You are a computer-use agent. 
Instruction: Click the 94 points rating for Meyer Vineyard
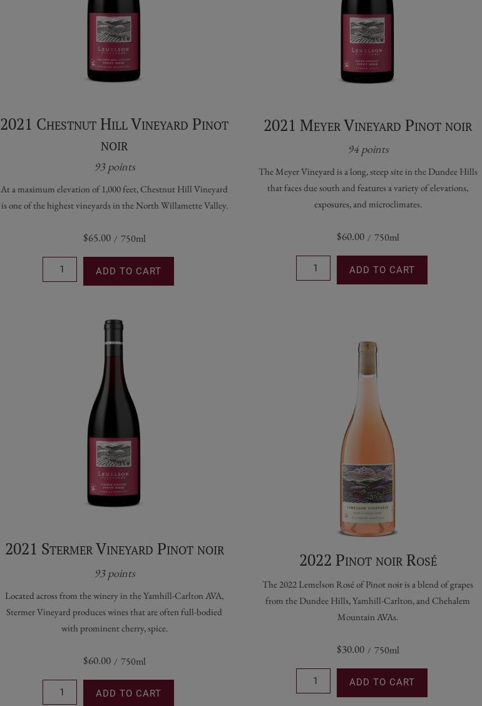click(368, 150)
